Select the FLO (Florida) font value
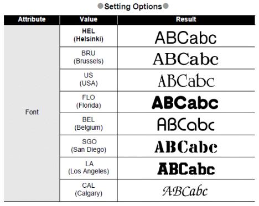Screen dimensions: 259x206 89,102
